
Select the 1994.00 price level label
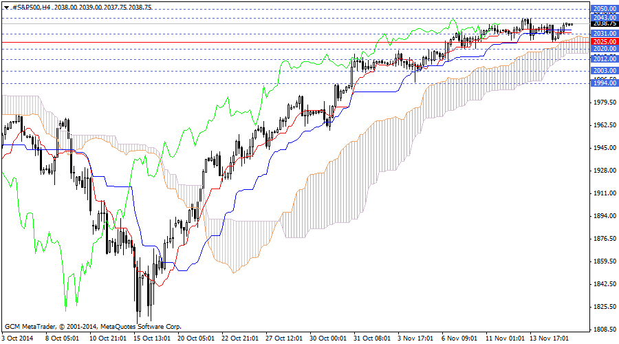(605, 83)
